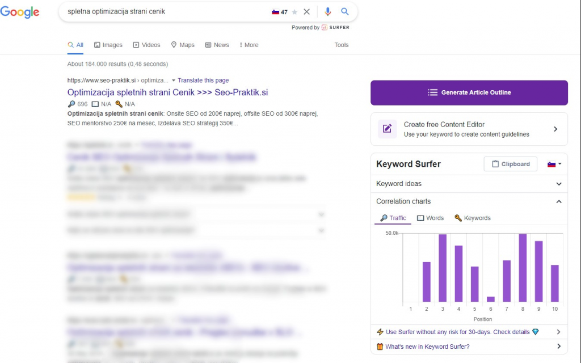Select the Images search tab

click(x=108, y=45)
